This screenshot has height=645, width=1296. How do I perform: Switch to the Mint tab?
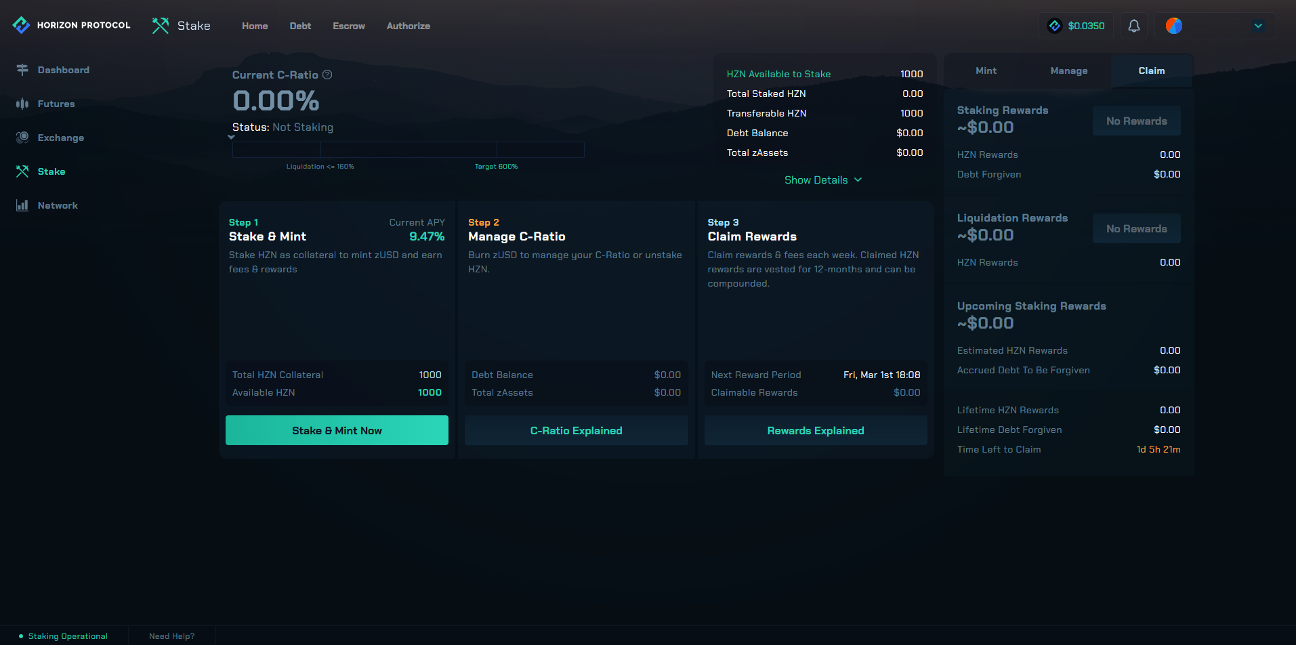point(986,70)
